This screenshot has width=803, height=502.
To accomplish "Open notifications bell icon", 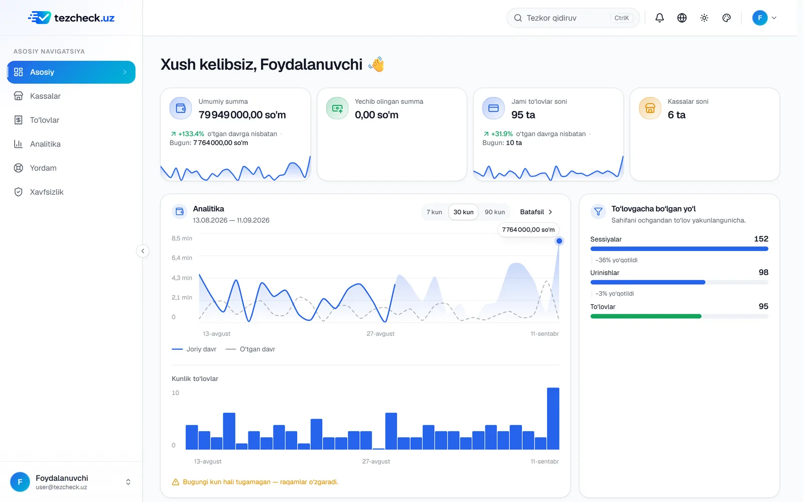I will pyautogui.click(x=659, y=18).
